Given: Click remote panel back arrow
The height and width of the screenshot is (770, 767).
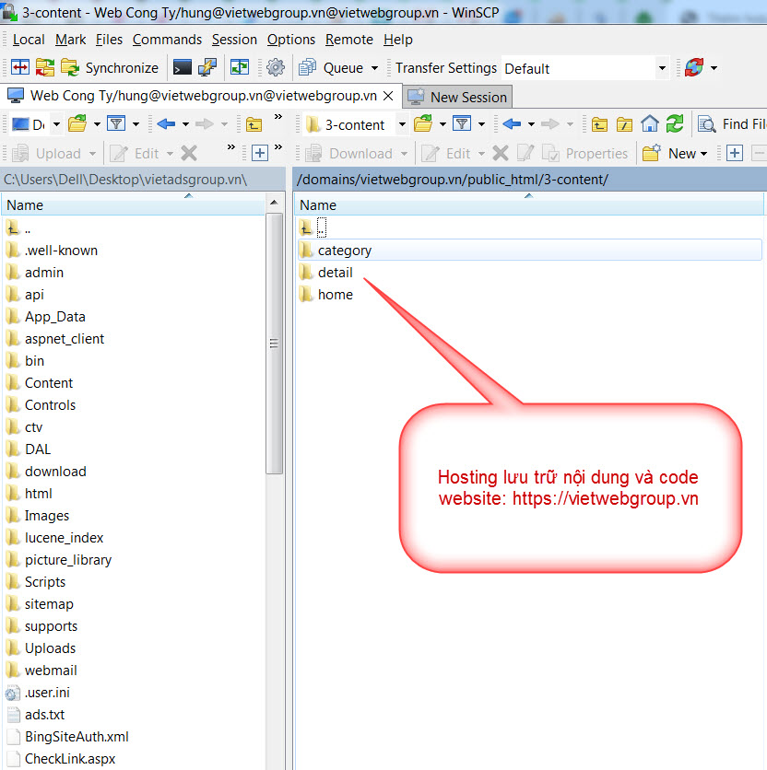Looking at the screenshot, I should (512, 124).
